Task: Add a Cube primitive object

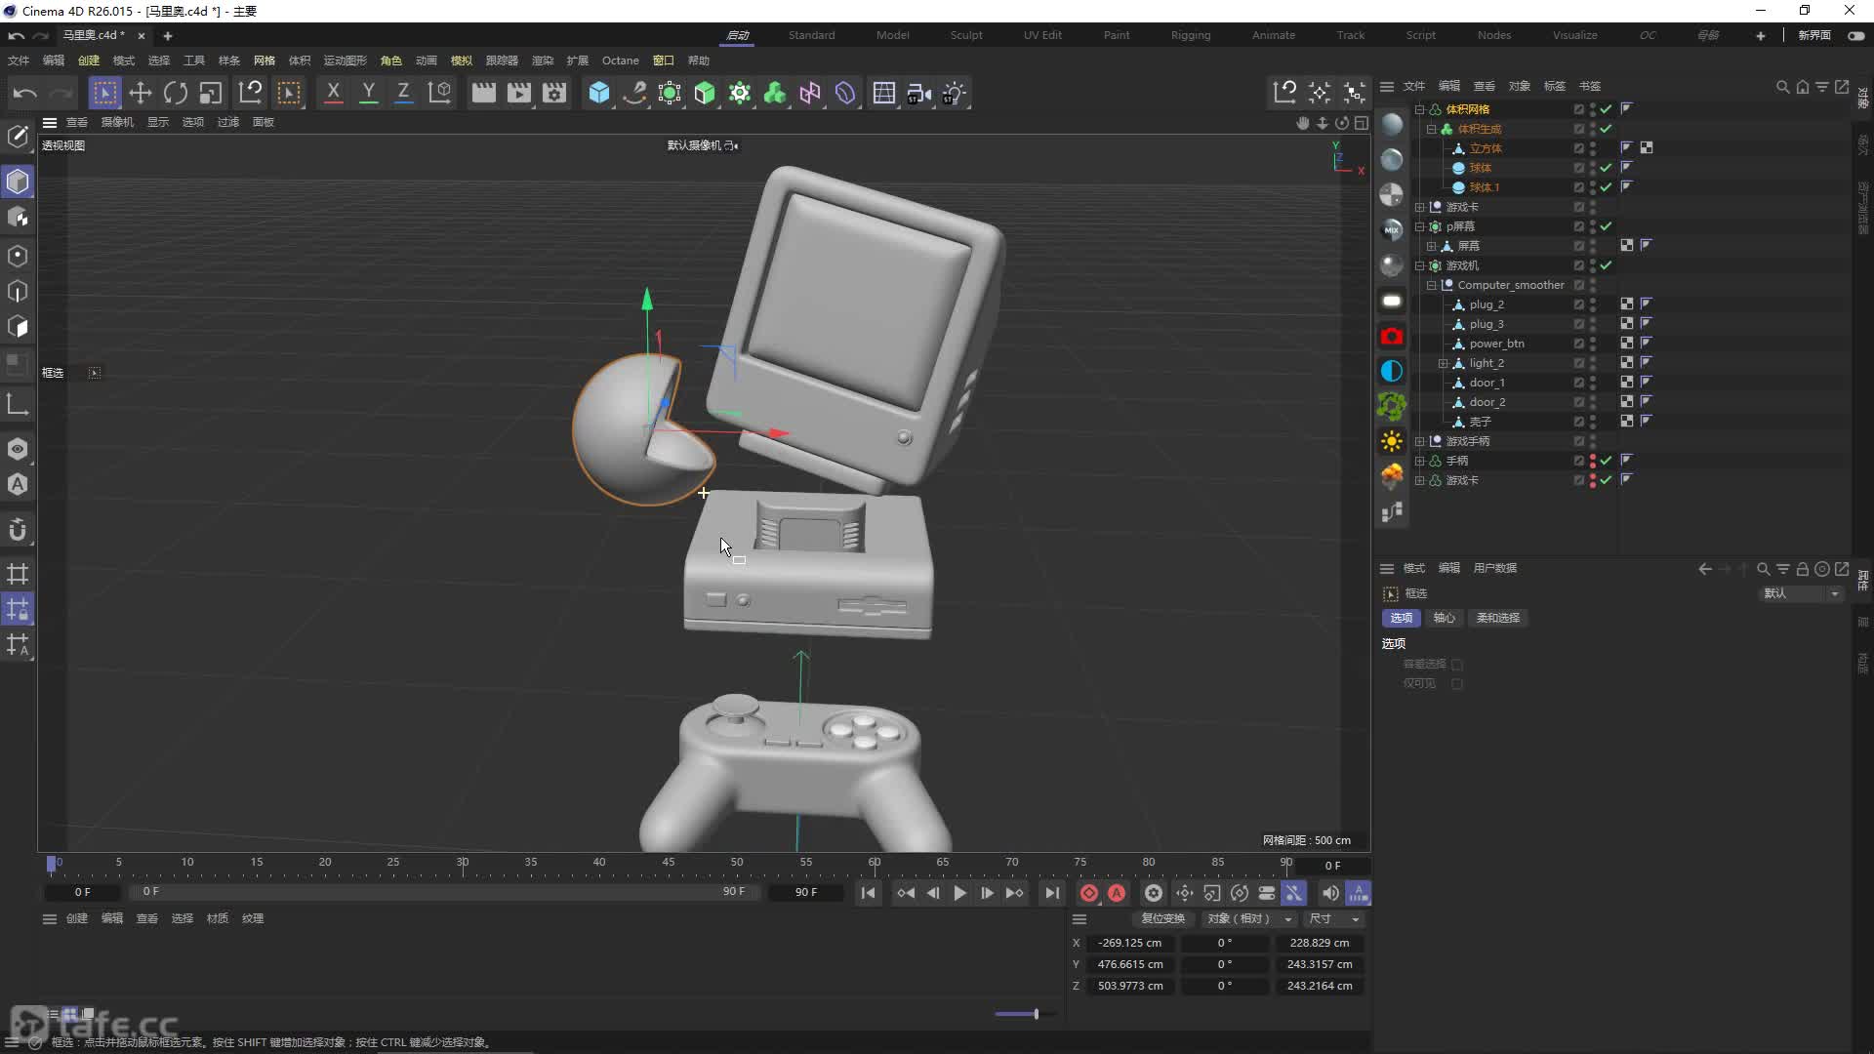Action: click(x=599, y=93)
